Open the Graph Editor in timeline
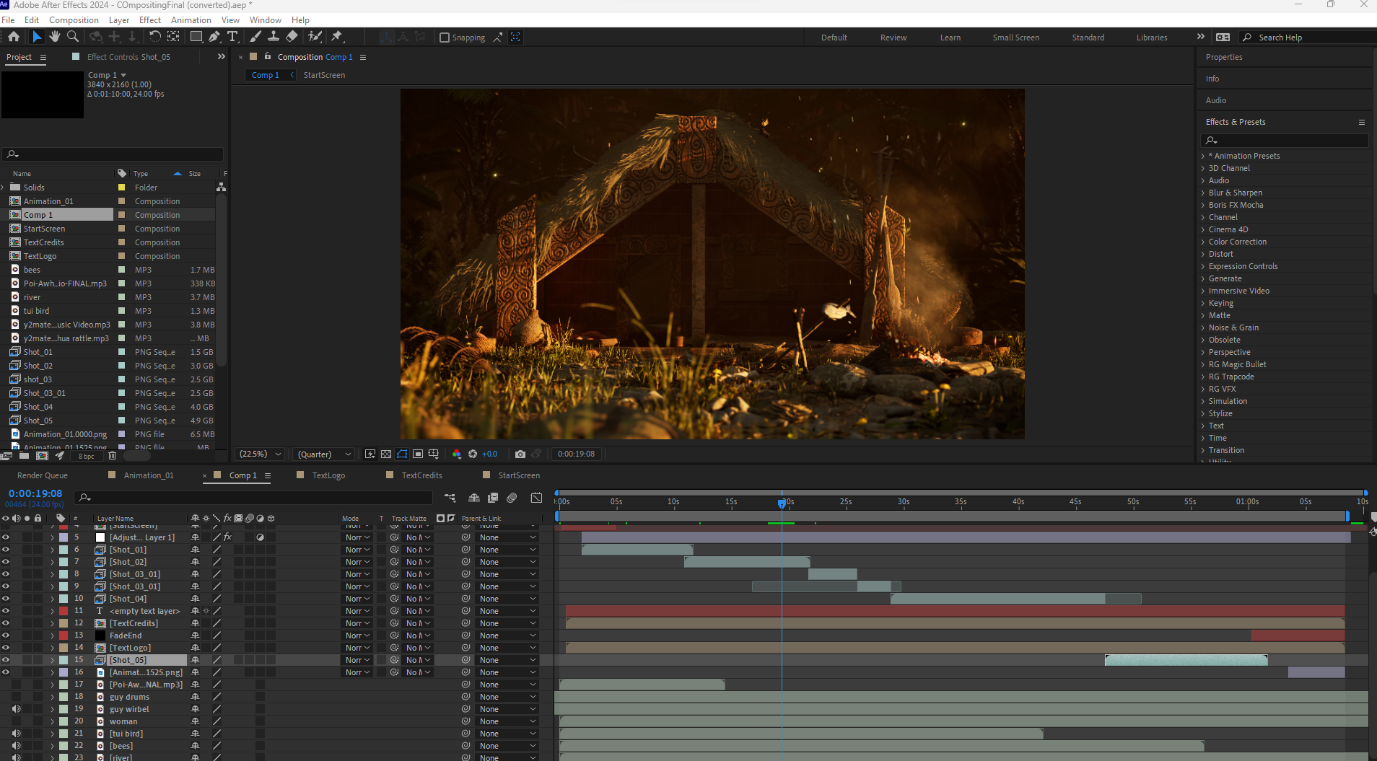 pos(536,498)
